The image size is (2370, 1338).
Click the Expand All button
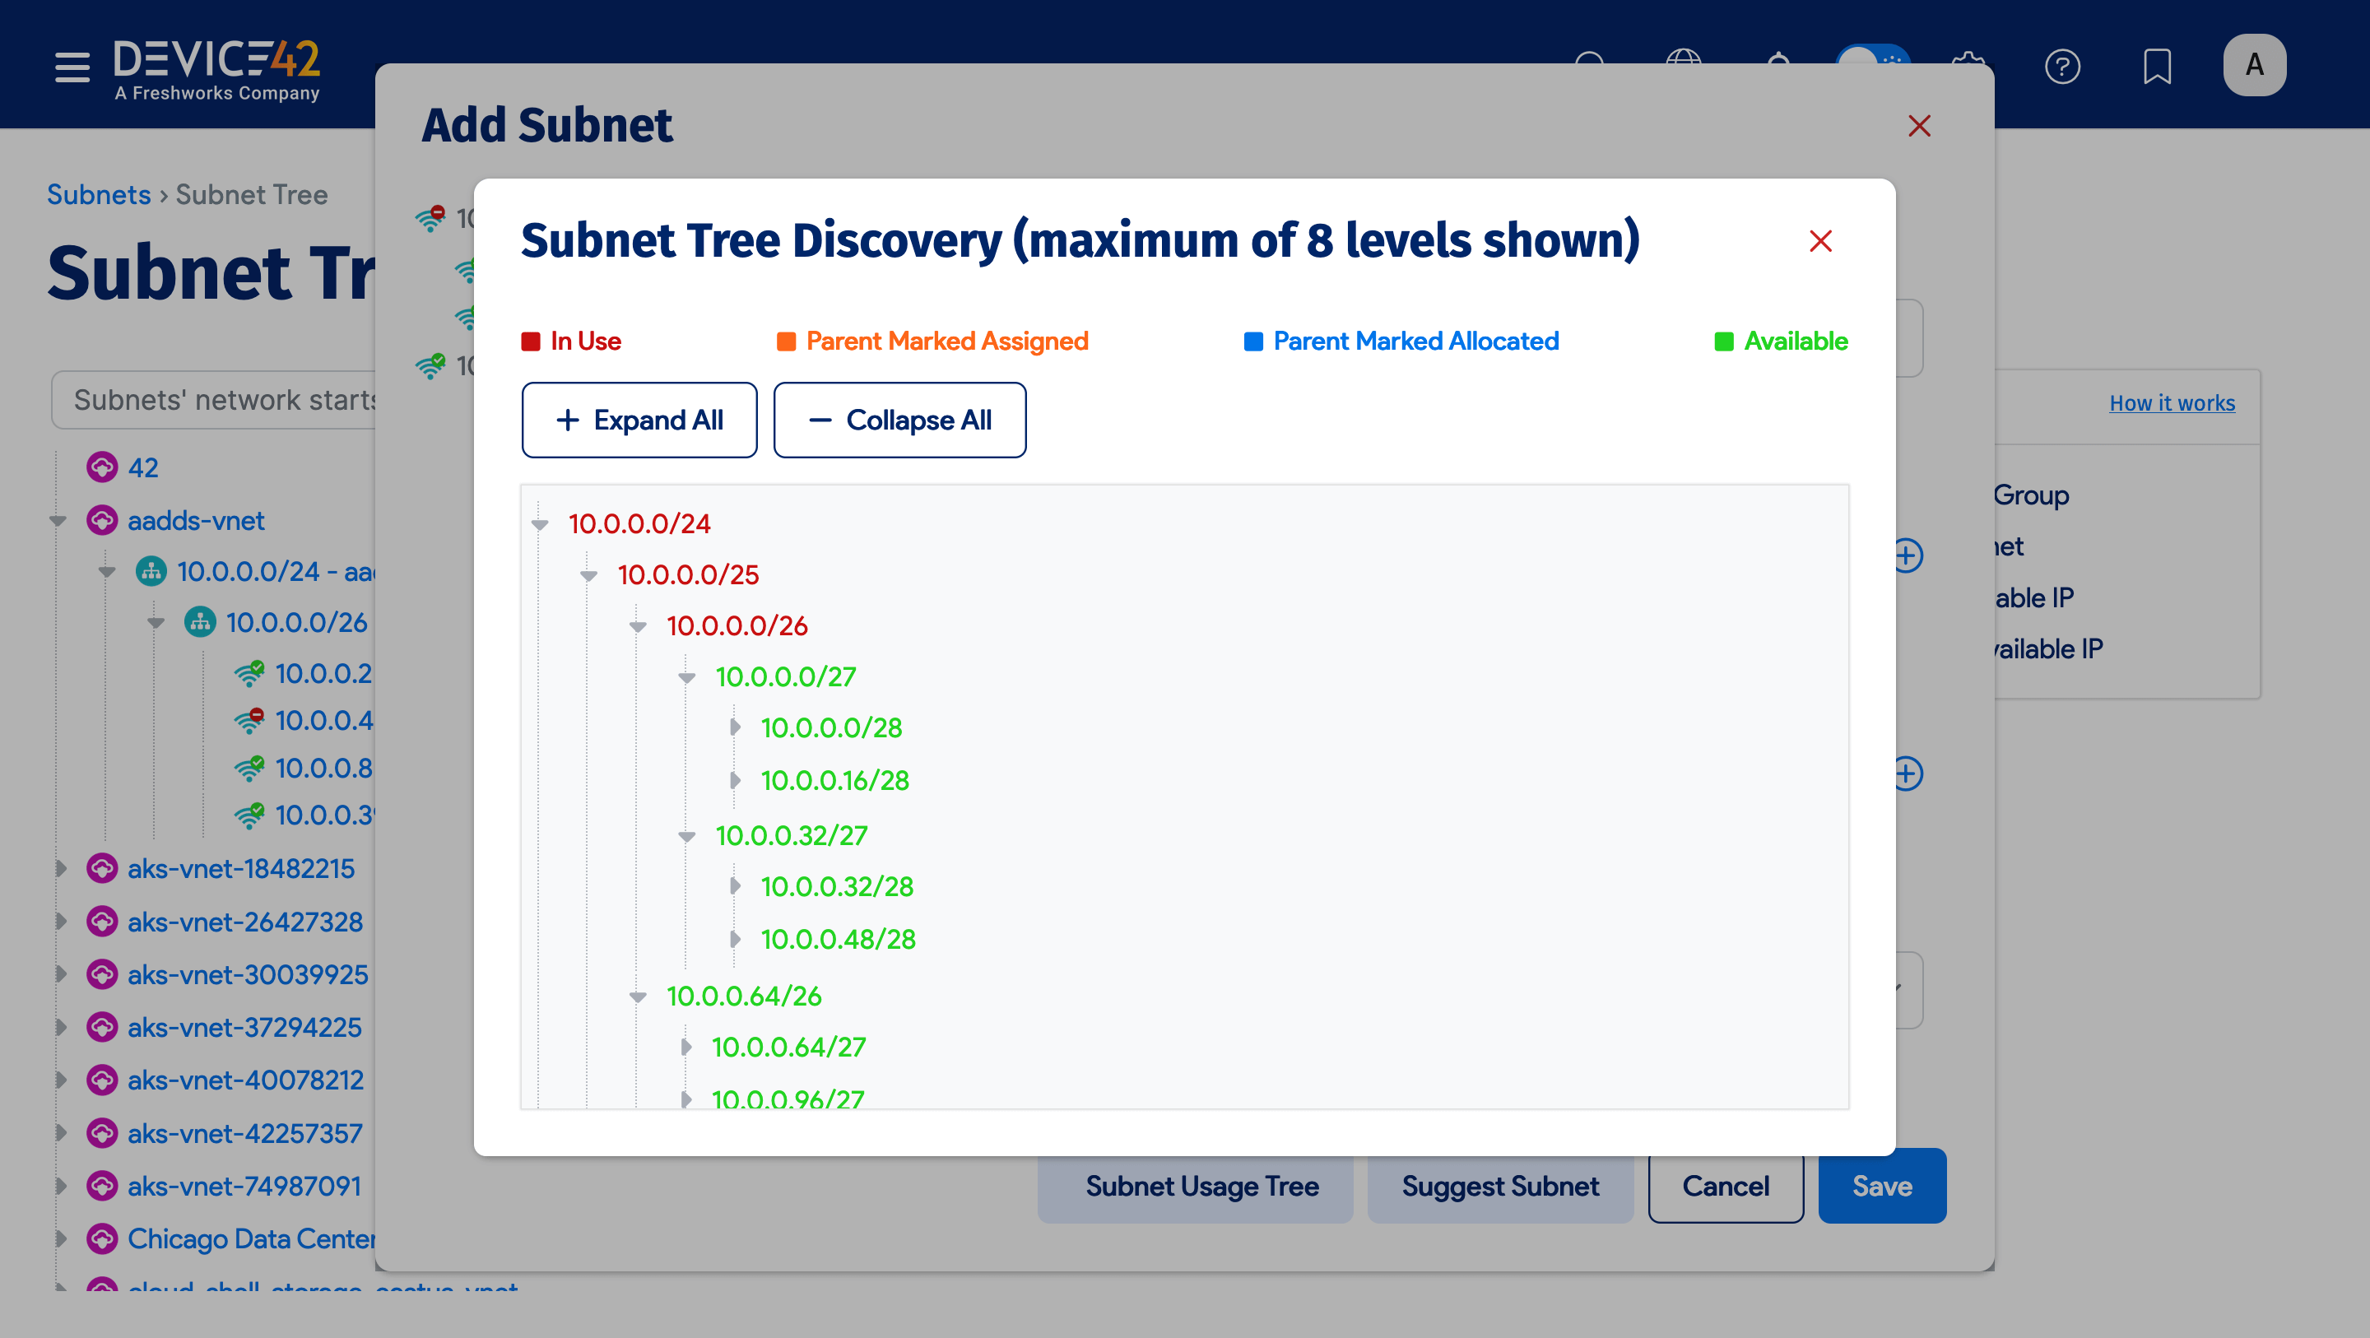pyautogui.click(x=639, y=420)
